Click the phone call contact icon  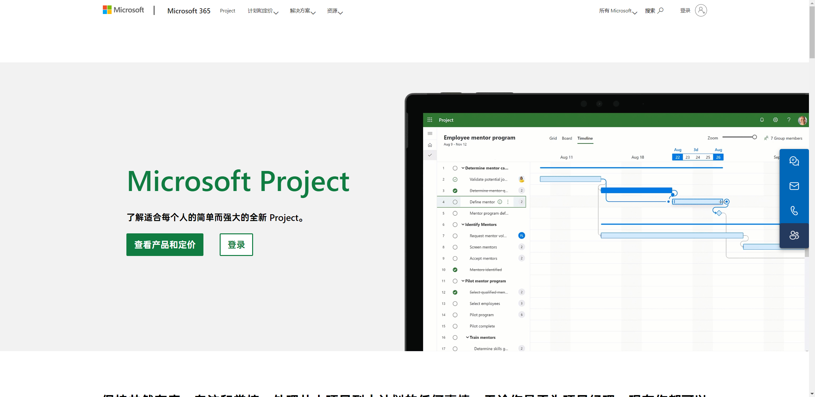(794, 210)
